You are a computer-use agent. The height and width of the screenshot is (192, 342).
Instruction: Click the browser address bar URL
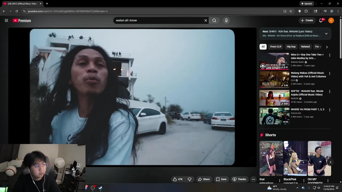pyautogui.click(x=68, y=11)
